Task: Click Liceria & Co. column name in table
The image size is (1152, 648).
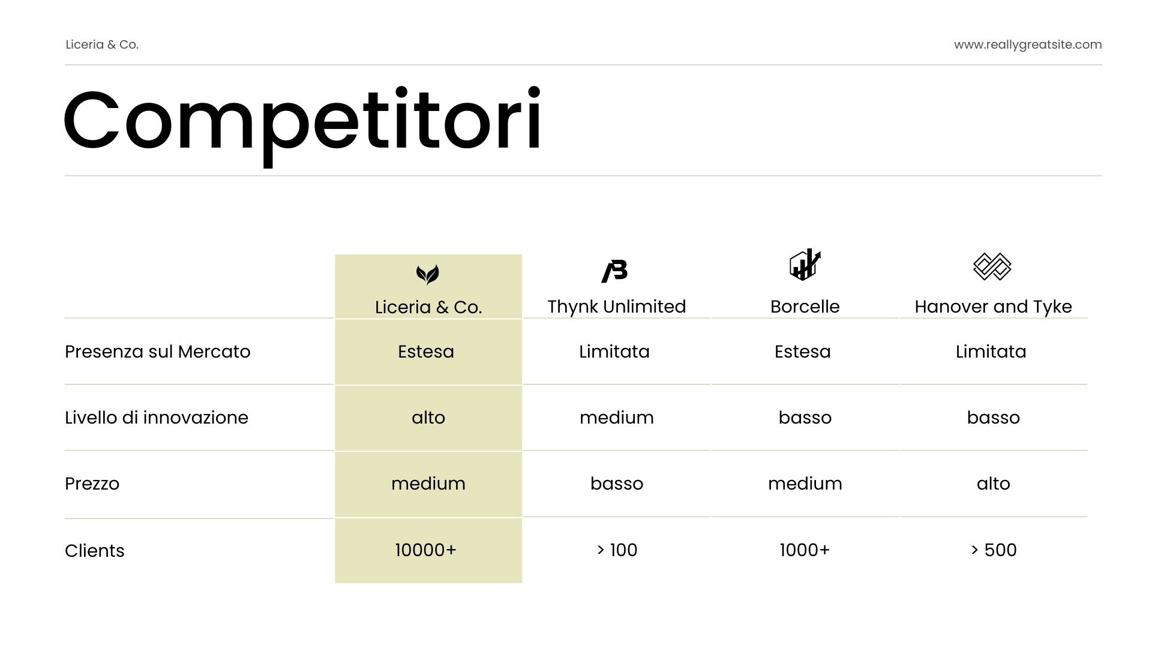Action: click(428, 307)
